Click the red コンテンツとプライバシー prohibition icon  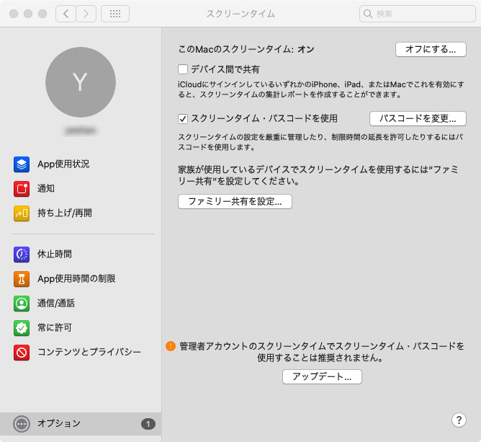22,353
